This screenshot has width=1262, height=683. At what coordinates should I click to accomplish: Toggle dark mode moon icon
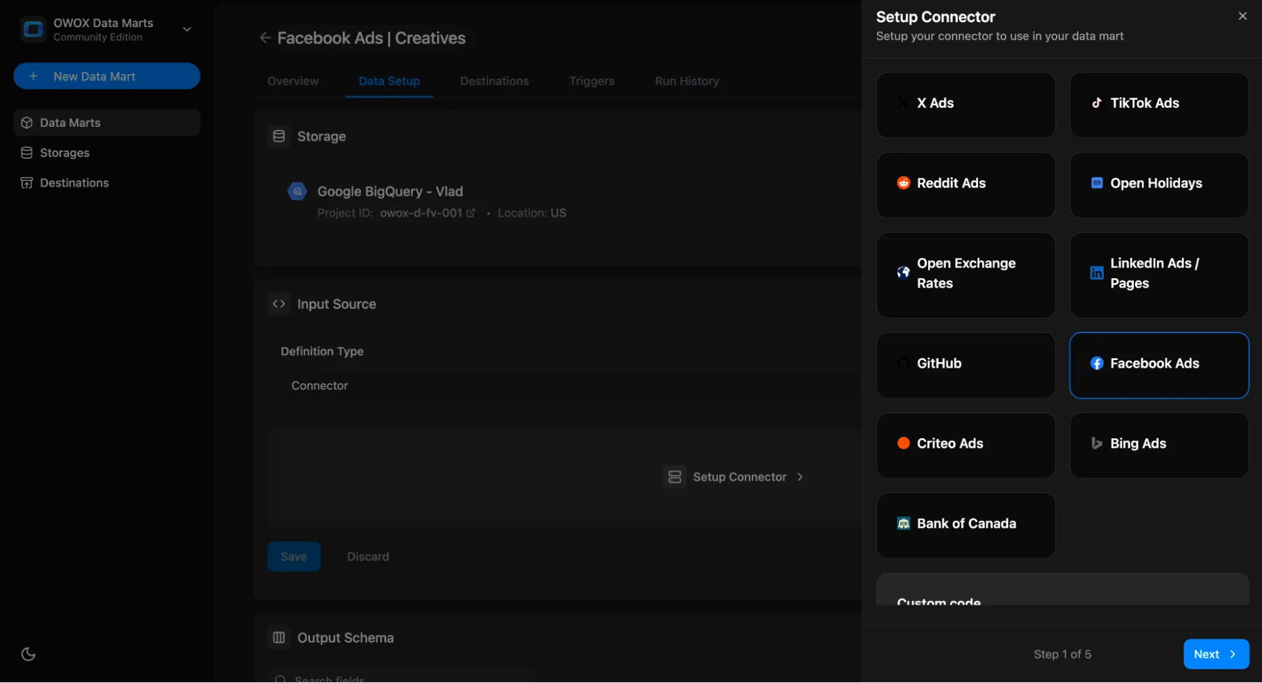coord(28,654)
